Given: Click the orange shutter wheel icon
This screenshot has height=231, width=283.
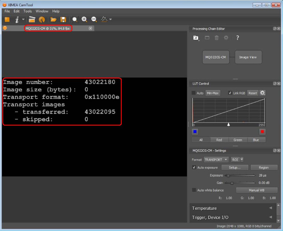Looking at the screenshot, I should coord(42,19).
